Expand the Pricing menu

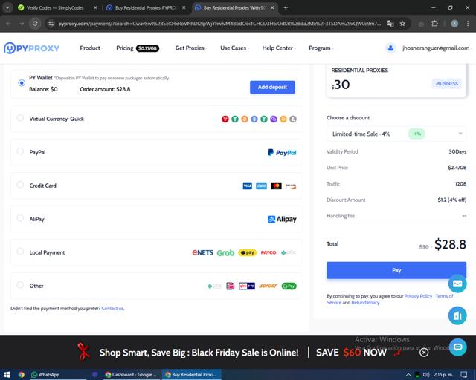139,48
